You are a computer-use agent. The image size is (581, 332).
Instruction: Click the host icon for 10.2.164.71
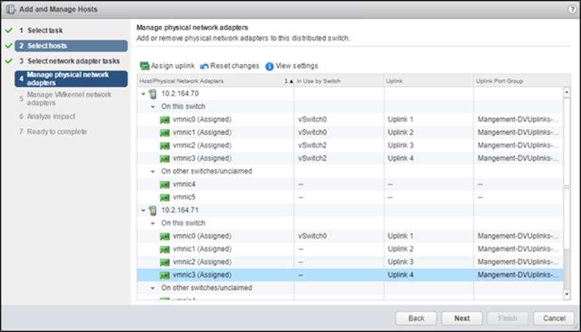click(153, 211)
